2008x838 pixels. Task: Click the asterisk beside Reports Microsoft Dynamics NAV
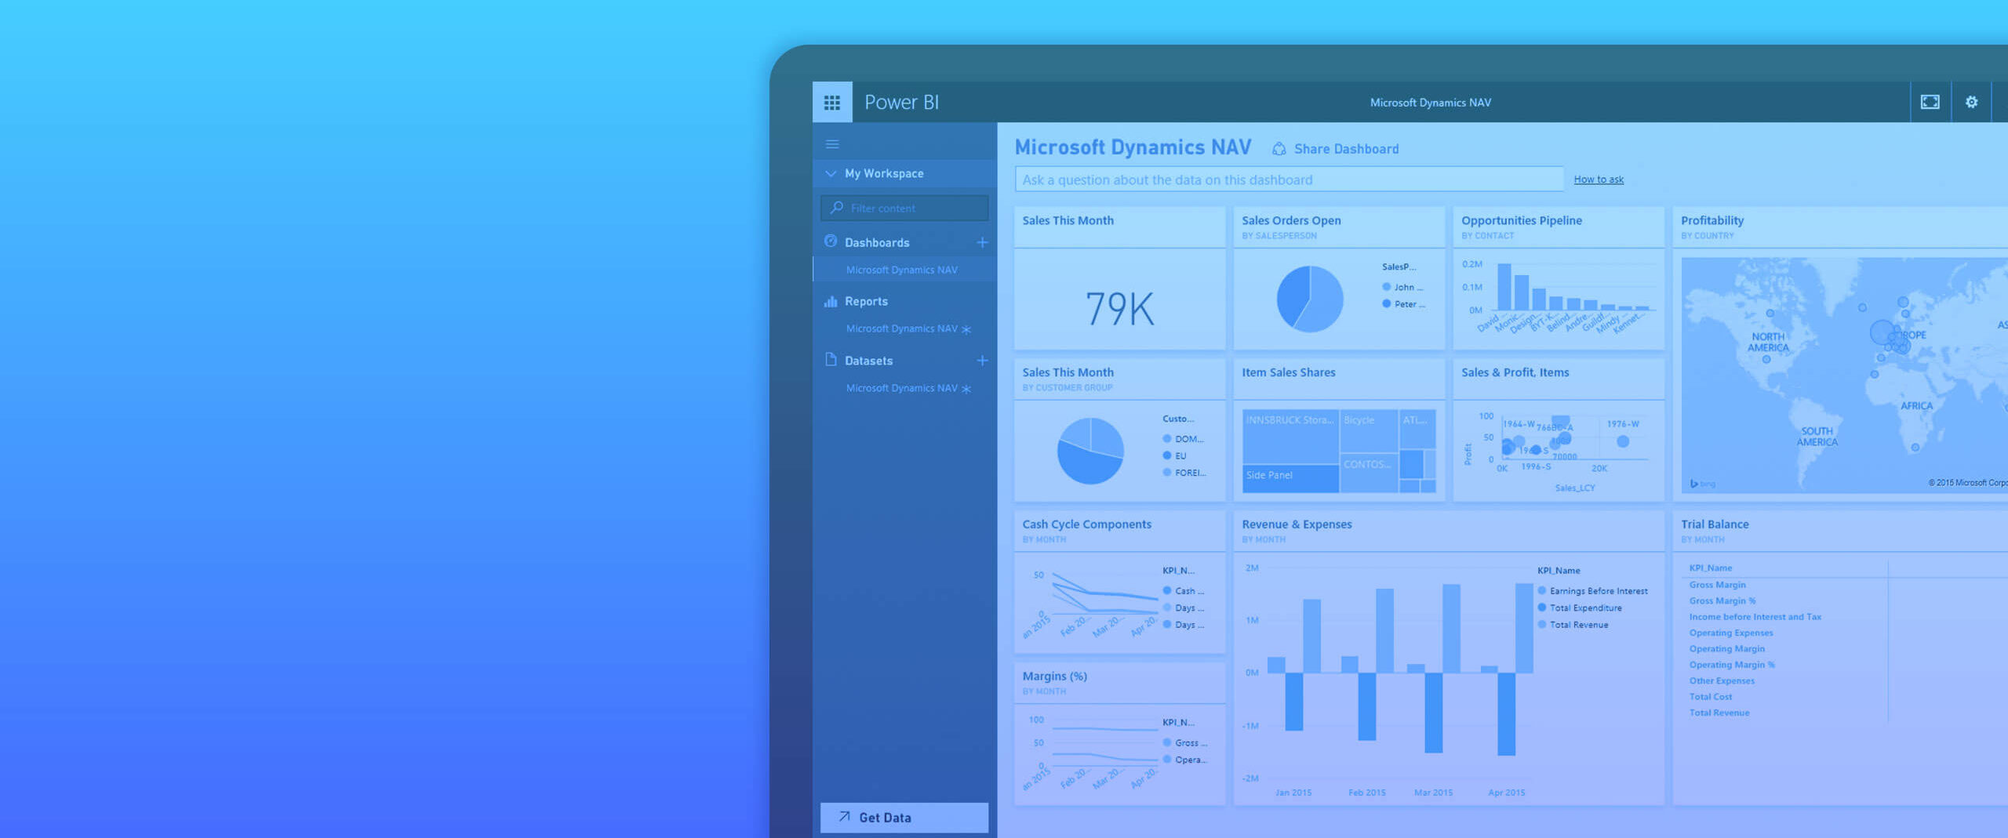point(966,329)
